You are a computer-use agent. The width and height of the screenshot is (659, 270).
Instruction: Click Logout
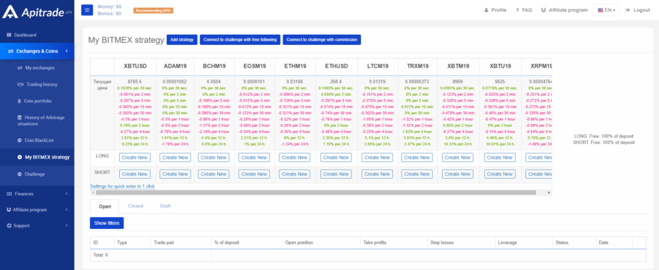pos(638,10)
